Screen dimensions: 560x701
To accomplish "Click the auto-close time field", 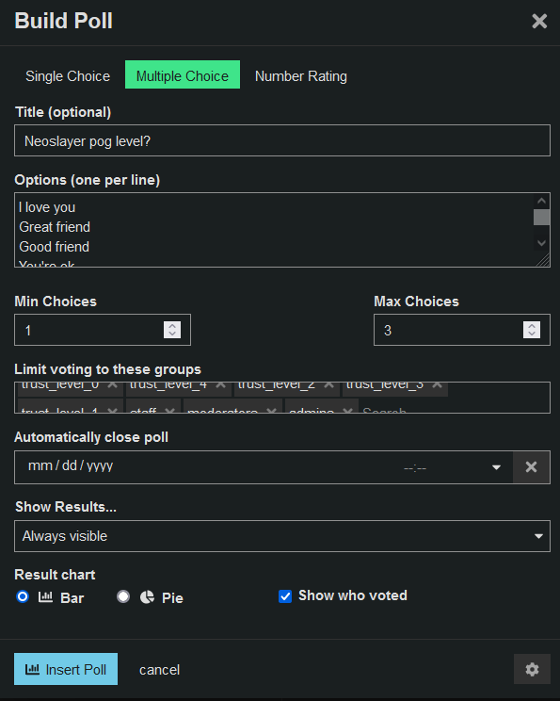I will 415,467.
